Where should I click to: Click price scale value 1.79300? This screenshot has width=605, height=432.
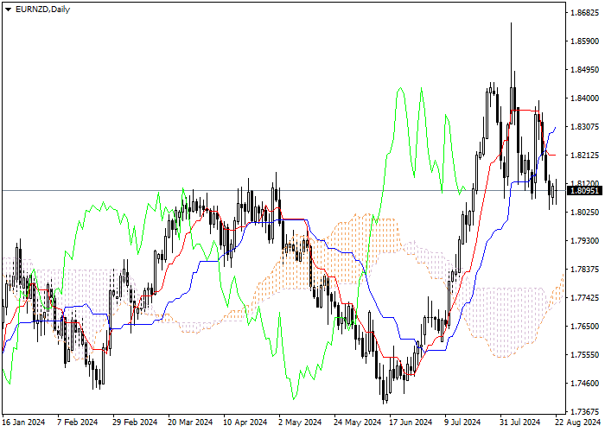pos(585,241)
